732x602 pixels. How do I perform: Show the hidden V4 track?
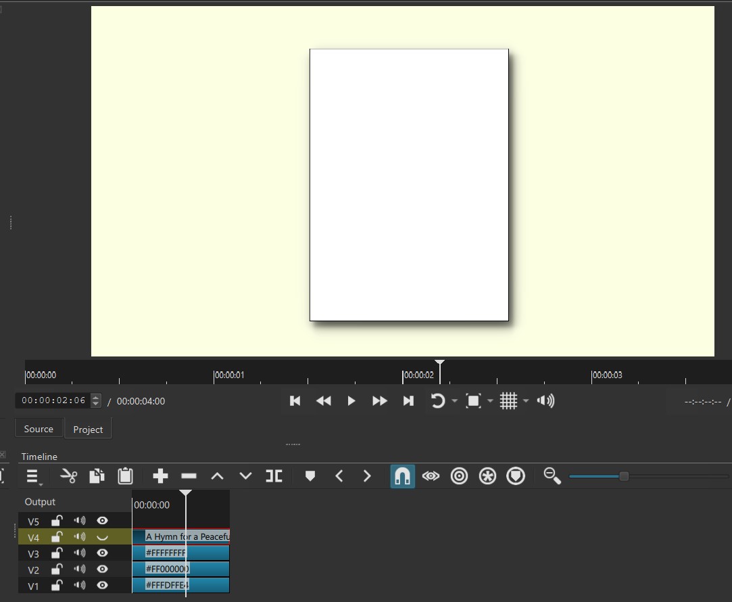103,537
